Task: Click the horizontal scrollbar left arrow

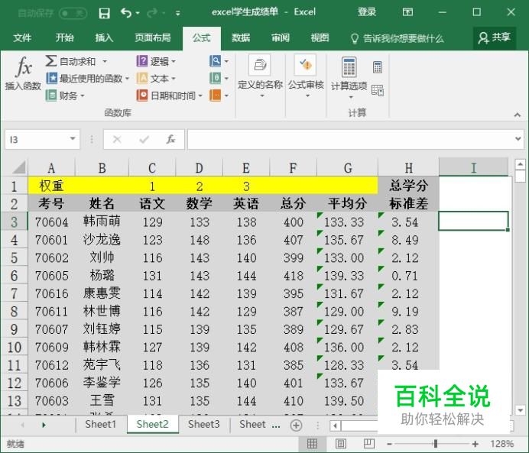Action: tap(335, 425)
